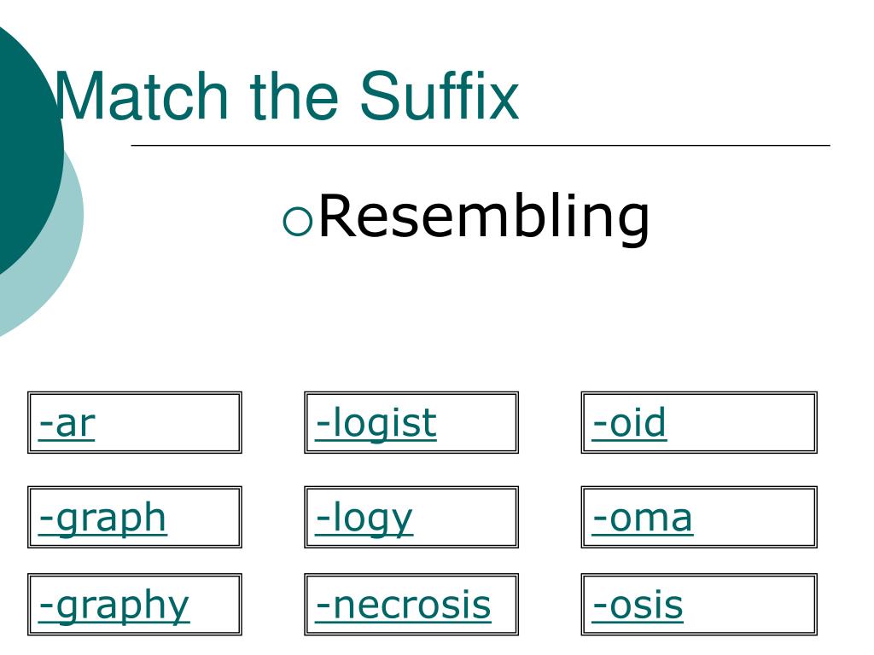Click the word 'the' in the title
This screenshot has width=874, height=655.
tap(294, 96)
